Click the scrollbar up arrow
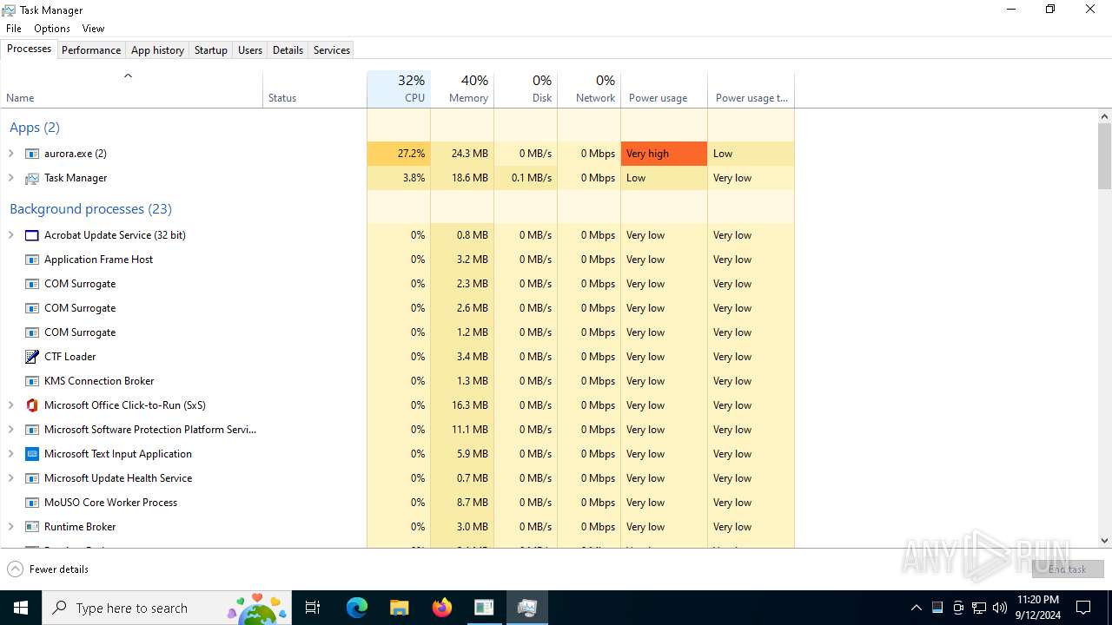Screen dimensions: 1112x625 1105,116
